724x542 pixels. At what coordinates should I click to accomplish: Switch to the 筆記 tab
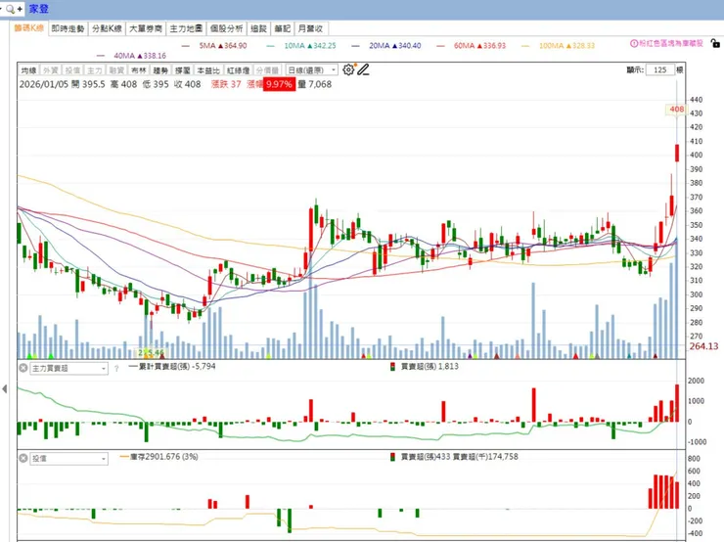tap(282, 28)
